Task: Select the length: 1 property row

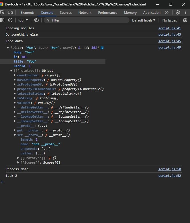Action: [29, 139]
